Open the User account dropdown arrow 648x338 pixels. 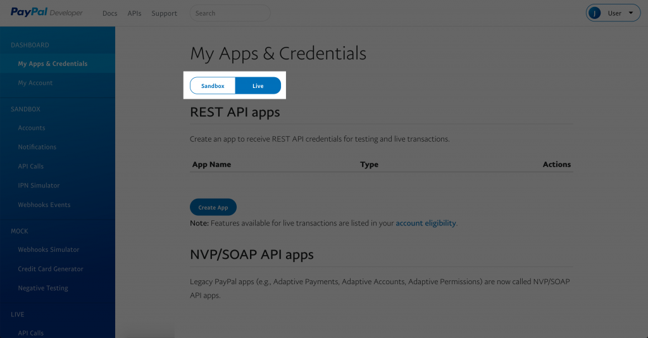[x=632, y=13]
